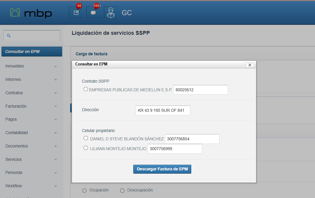The height and width of the screenshot is (198, 315).
Task: Click the magnifier icon in the search box
Action: 9,36
